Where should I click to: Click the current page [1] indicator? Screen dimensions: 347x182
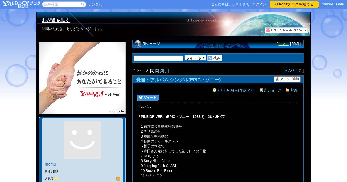coord(152,70)
